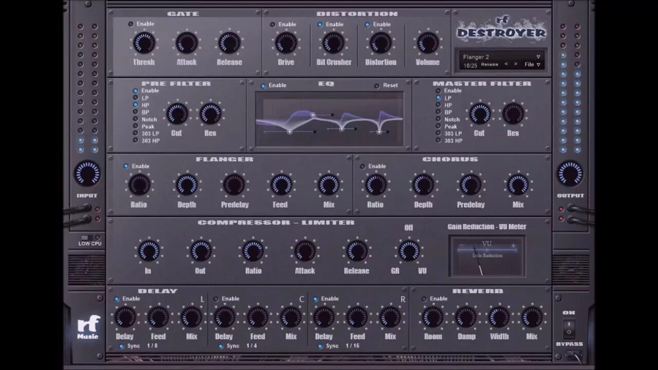This screenshot has height=370, width=658.
Task: Click the Flanger Feed knob
Action: point(281,184)
